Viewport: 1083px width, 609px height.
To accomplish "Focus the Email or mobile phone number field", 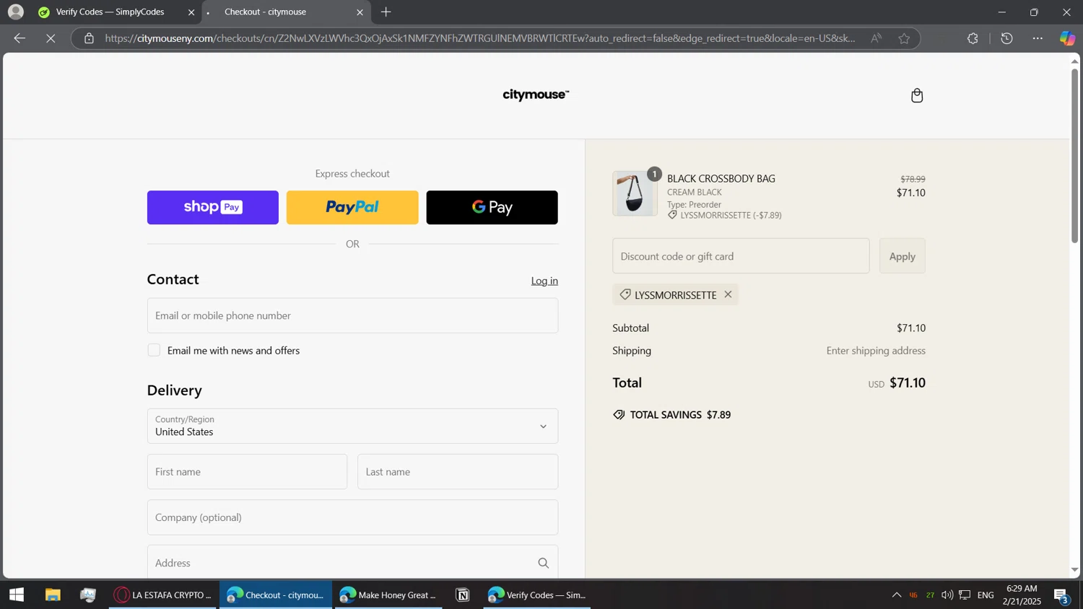I will click(x=352, y=315).
